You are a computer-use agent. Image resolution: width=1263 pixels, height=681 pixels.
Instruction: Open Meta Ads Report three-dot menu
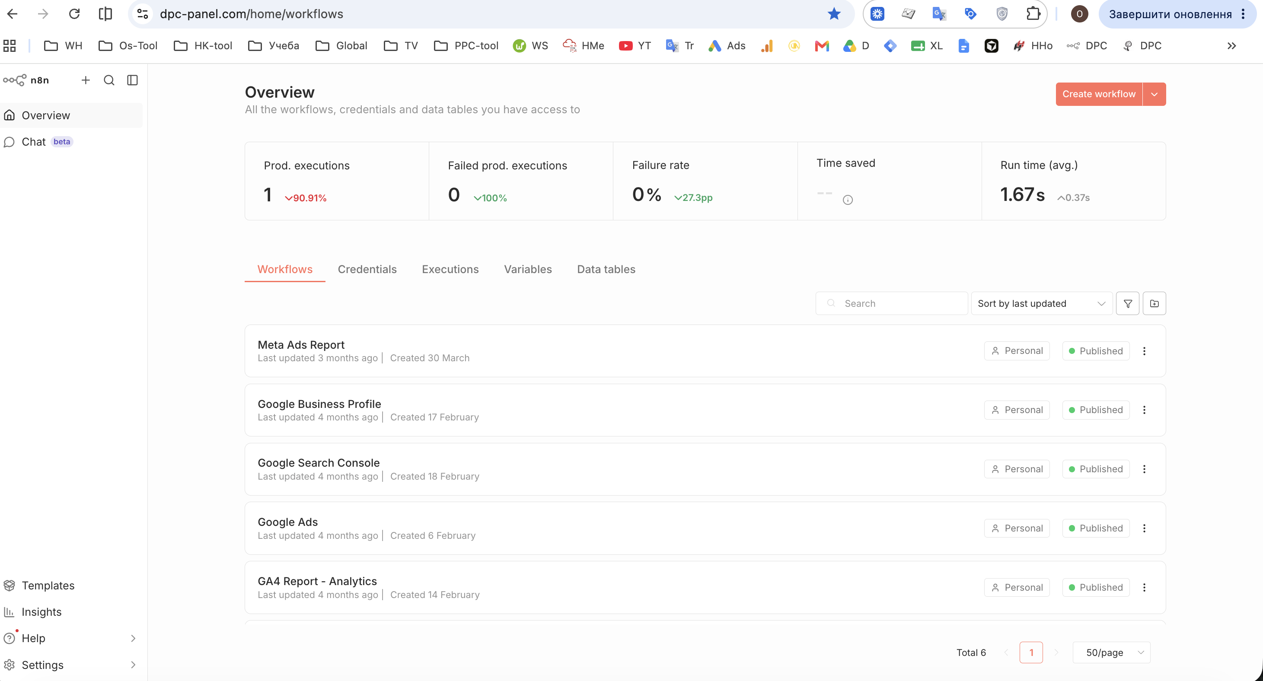coord(1144,351)
